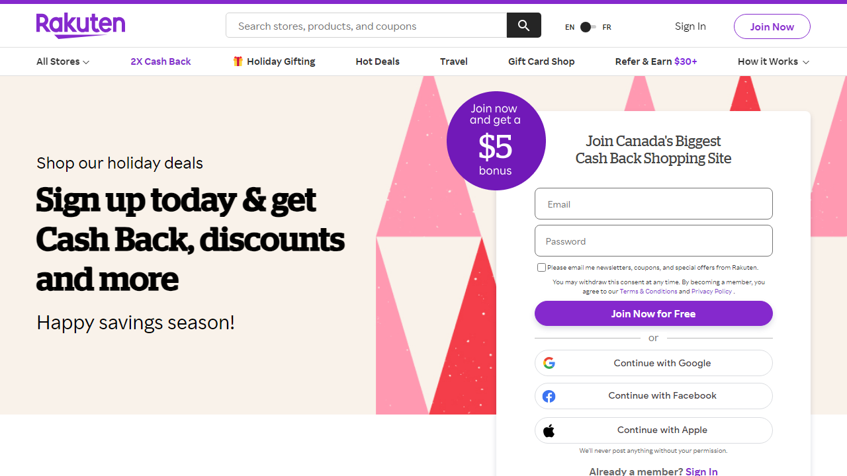
Task: Click the gift icon next to Holiday Gifting
Action: pos(238,61)
